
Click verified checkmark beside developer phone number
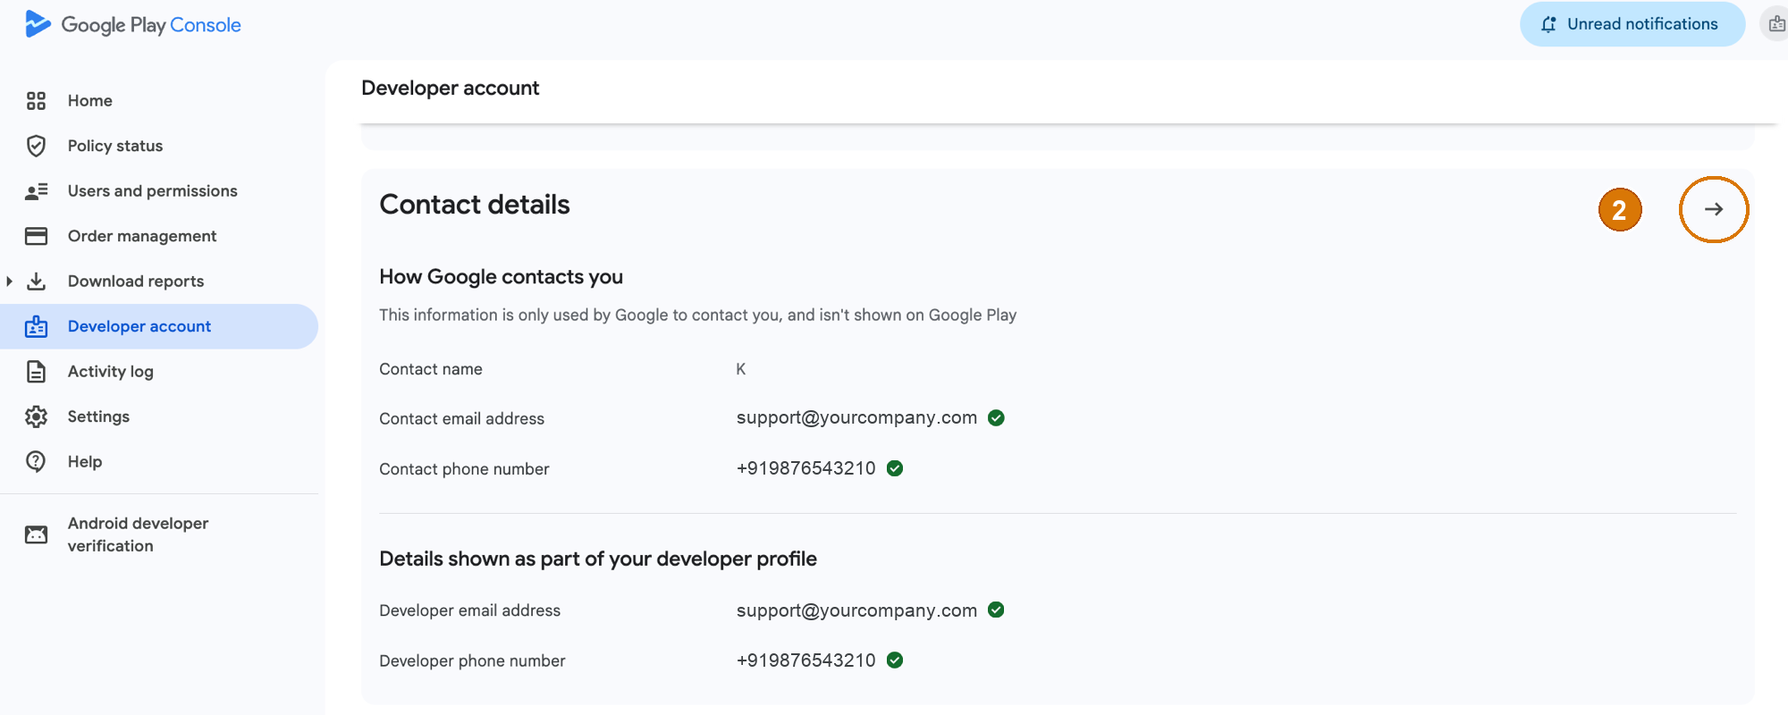tap(895, 660)
